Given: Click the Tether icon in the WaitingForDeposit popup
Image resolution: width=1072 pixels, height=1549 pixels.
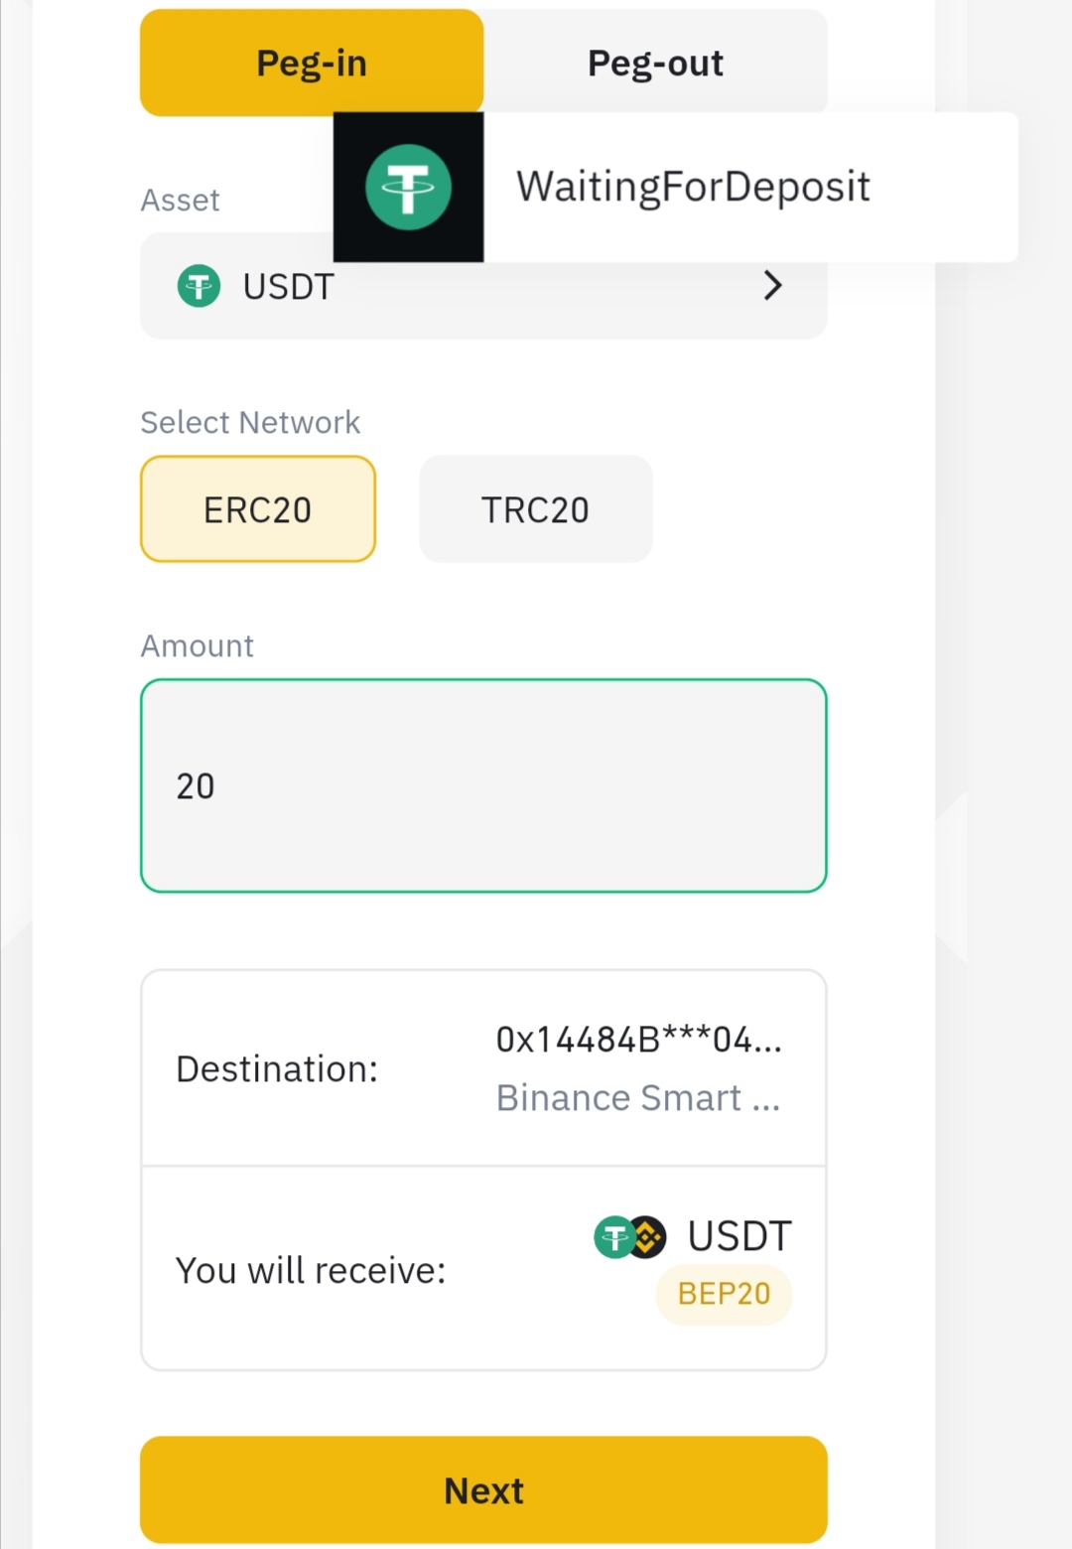Looking at the screenshot, I should tap(408, 187).
